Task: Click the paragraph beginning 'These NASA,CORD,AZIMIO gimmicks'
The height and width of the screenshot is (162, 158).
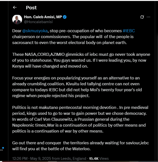Action: (x=81, y=60)
